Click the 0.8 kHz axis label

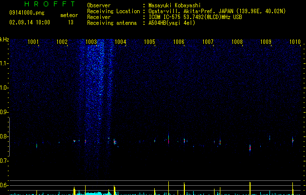pos(4,136)
